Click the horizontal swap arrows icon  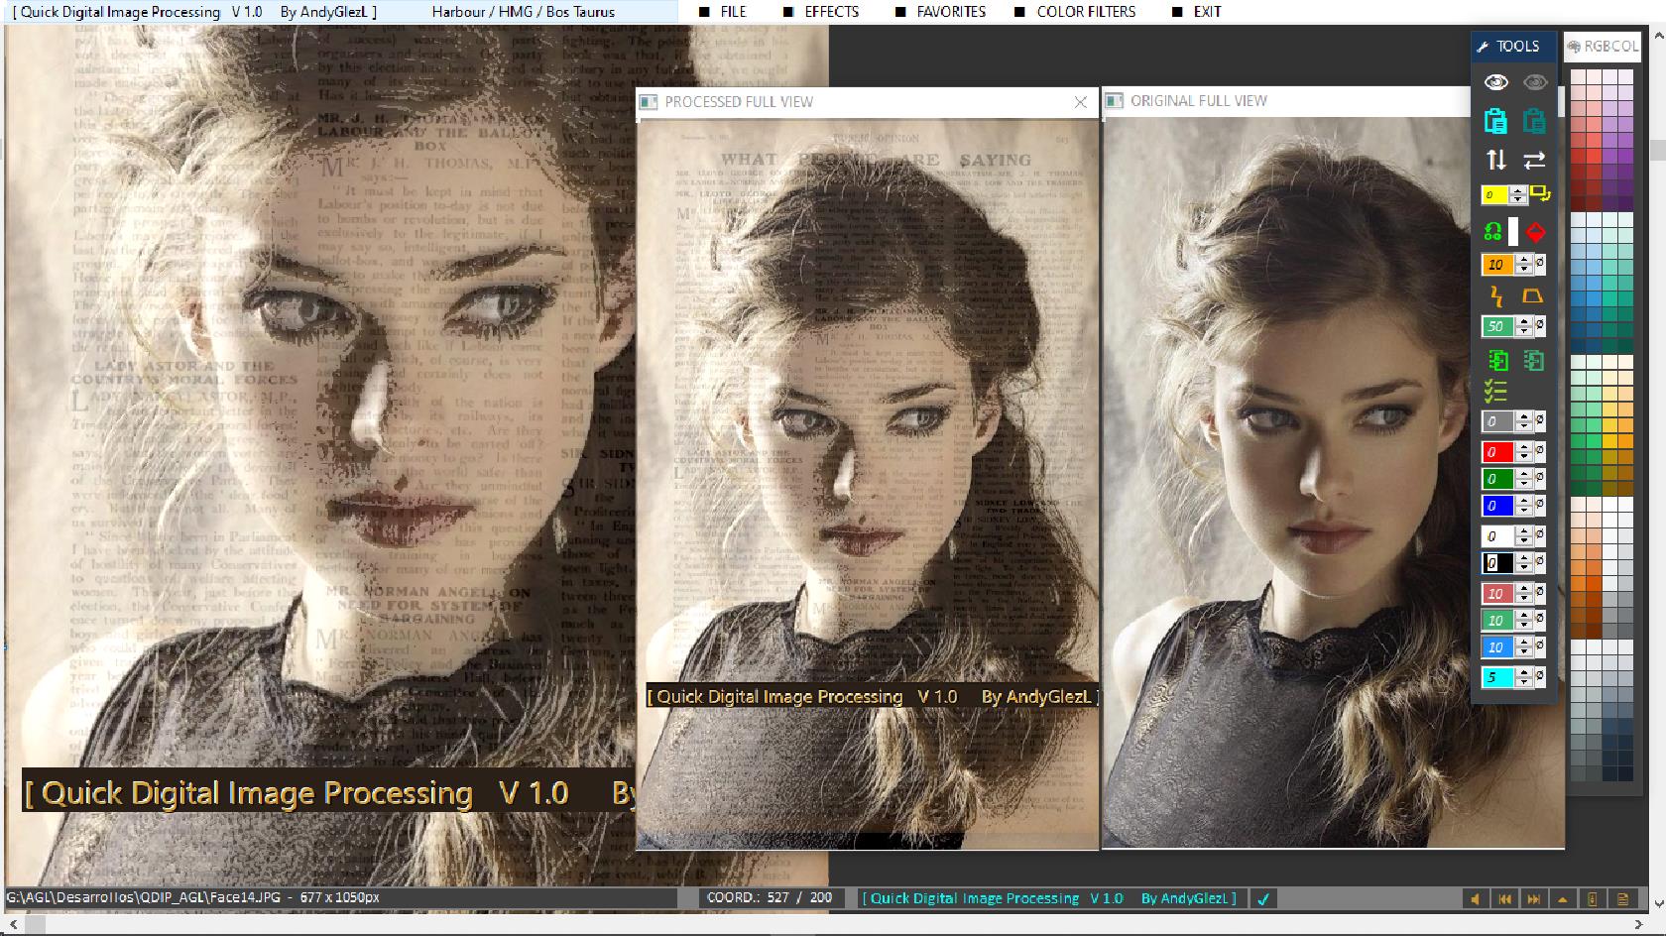pos(1534,160)
